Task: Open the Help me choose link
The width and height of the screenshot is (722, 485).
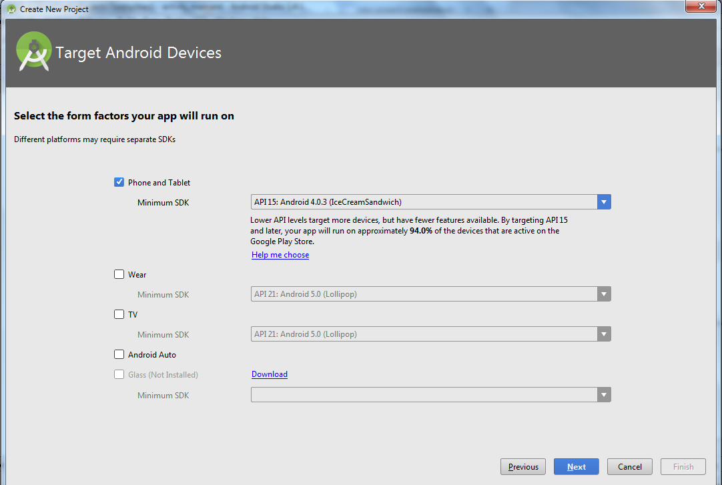Action: pos(280,255)
